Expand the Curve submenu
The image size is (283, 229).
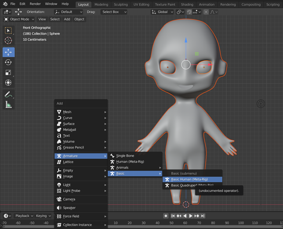pyautogui.click(x=81, y=118)
